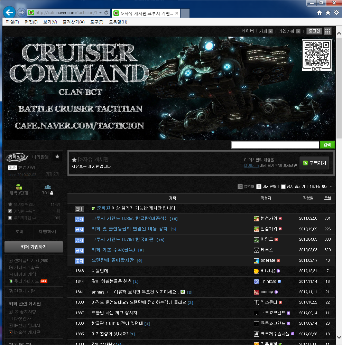The image size is (342, 345).
Task: Click the 초대 button
Action: click(x=19, y=231)
